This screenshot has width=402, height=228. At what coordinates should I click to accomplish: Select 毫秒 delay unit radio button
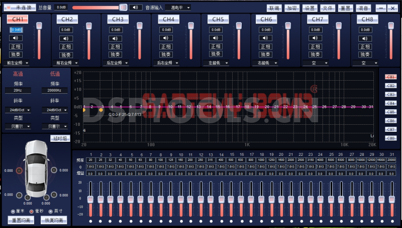32,211
